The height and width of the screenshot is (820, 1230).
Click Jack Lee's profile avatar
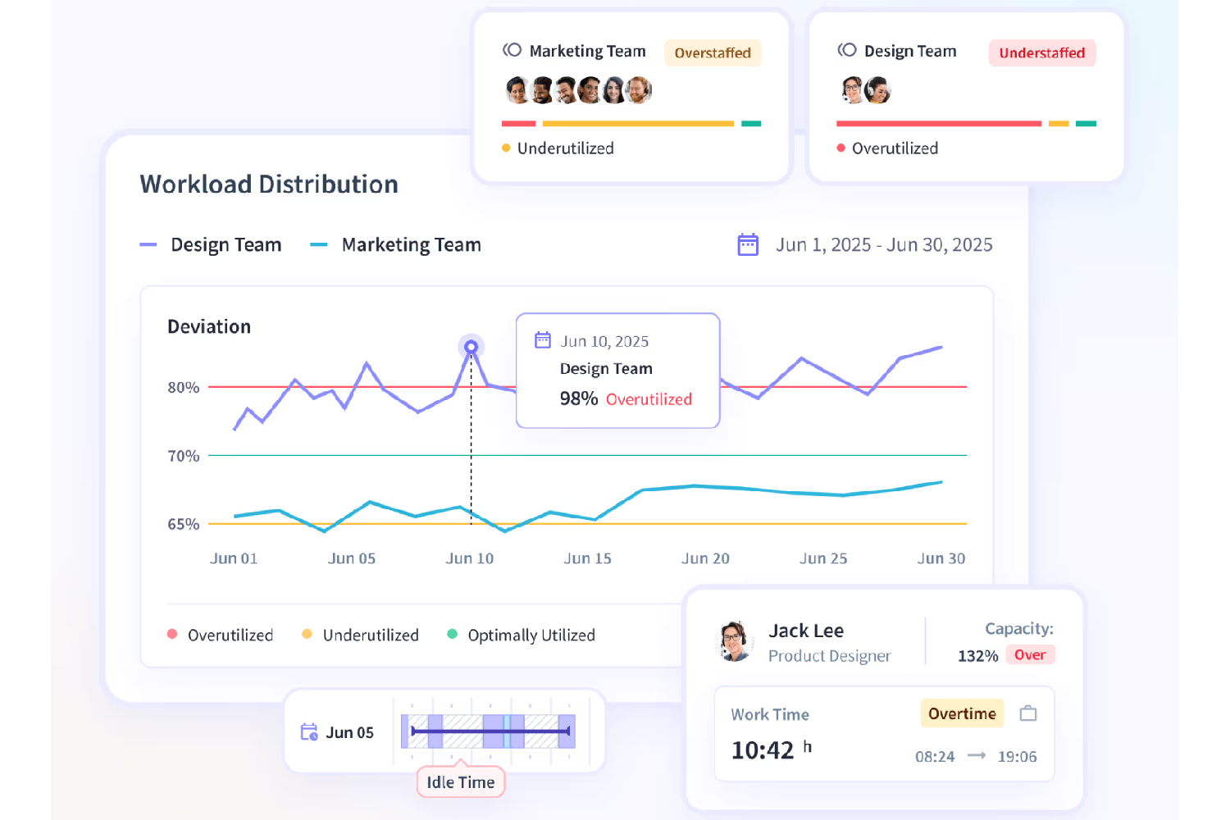[x=735, y=641]
